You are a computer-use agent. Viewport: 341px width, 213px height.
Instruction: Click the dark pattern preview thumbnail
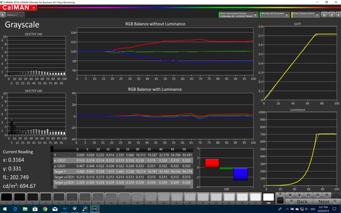click(280, 201)
